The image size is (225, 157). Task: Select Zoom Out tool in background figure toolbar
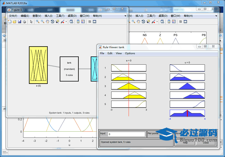point(133,22)
